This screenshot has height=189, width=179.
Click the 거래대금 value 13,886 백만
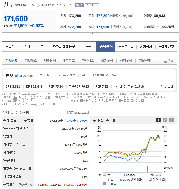tap(165, 27)
